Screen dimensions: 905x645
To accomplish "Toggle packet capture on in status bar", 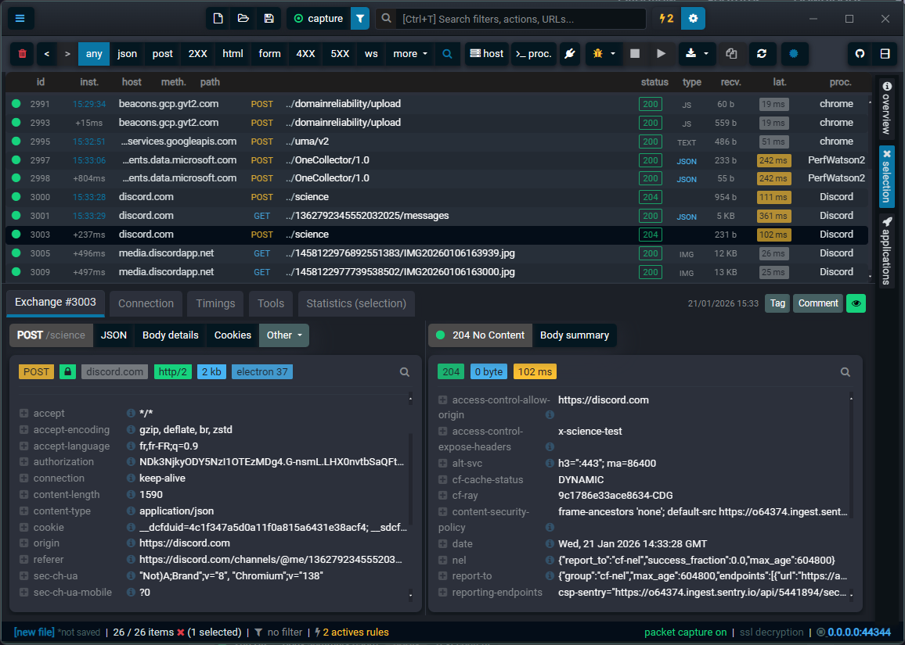I will click(x=686, y=632).
